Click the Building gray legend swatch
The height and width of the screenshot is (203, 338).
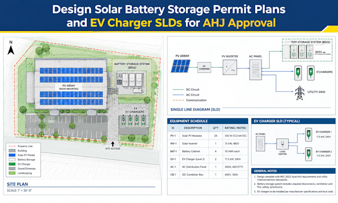pos(12,151)
